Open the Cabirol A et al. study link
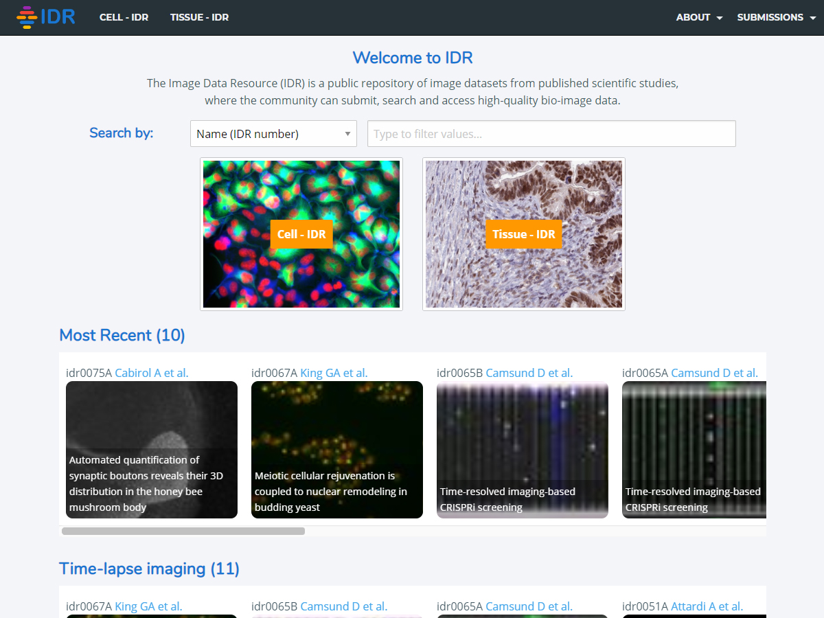 tap(151, 373)
